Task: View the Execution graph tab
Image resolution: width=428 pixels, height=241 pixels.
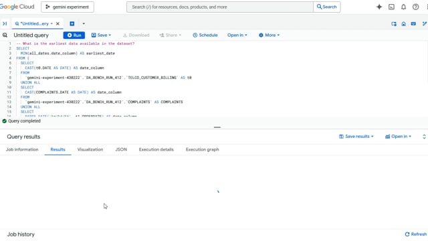Action: click(202, 149)
